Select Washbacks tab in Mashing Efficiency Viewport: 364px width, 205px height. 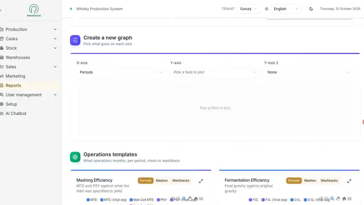181,181
